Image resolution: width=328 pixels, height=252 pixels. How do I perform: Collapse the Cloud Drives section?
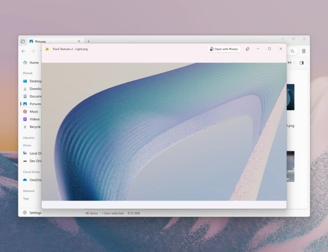click(31, 172)
